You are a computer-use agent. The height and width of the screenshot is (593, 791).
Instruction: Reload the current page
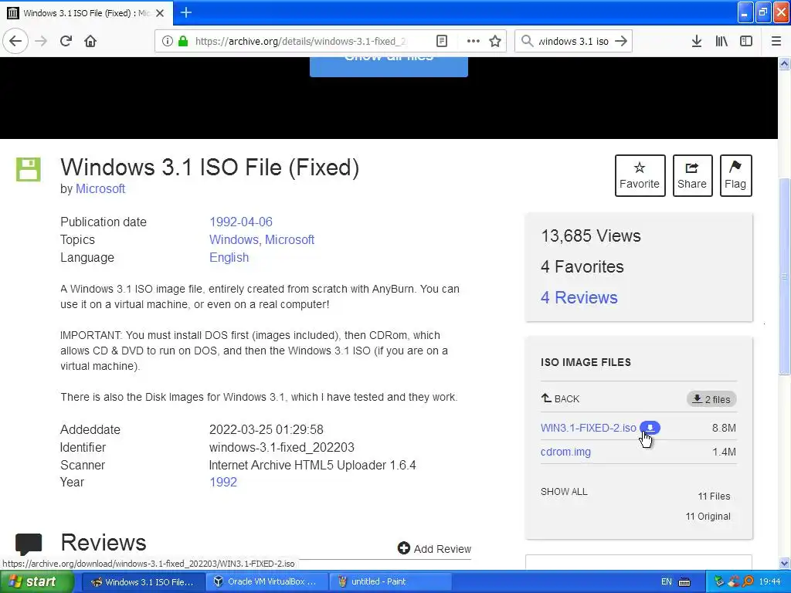pyautogui.click(x=66, y=41)
